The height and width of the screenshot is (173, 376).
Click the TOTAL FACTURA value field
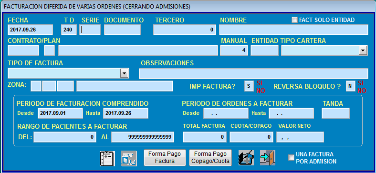(205, 137)
